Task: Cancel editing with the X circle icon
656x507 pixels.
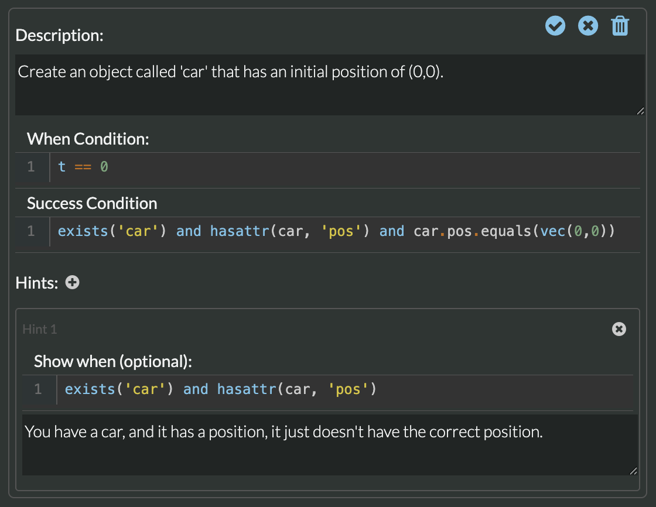Action: coord(588,26)
